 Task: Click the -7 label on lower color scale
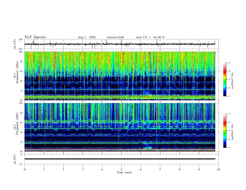[x=229, y=148]
